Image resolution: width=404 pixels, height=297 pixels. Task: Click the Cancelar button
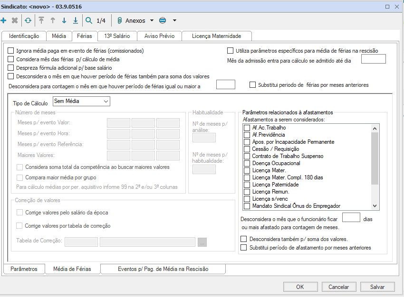pyautogui.click(x=339, y=287)
